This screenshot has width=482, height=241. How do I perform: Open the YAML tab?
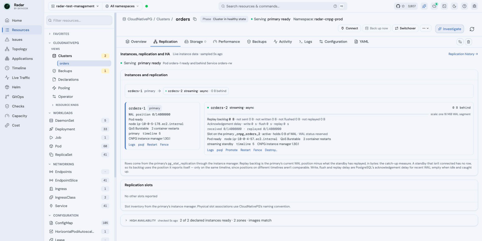pos(361,42)
